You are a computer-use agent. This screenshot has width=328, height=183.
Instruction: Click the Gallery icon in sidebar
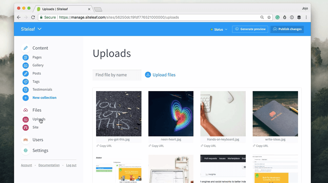pyautogui.click(x=26, y=65)
